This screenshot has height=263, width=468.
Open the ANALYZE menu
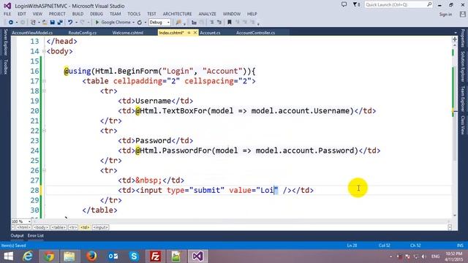[208, 14]
